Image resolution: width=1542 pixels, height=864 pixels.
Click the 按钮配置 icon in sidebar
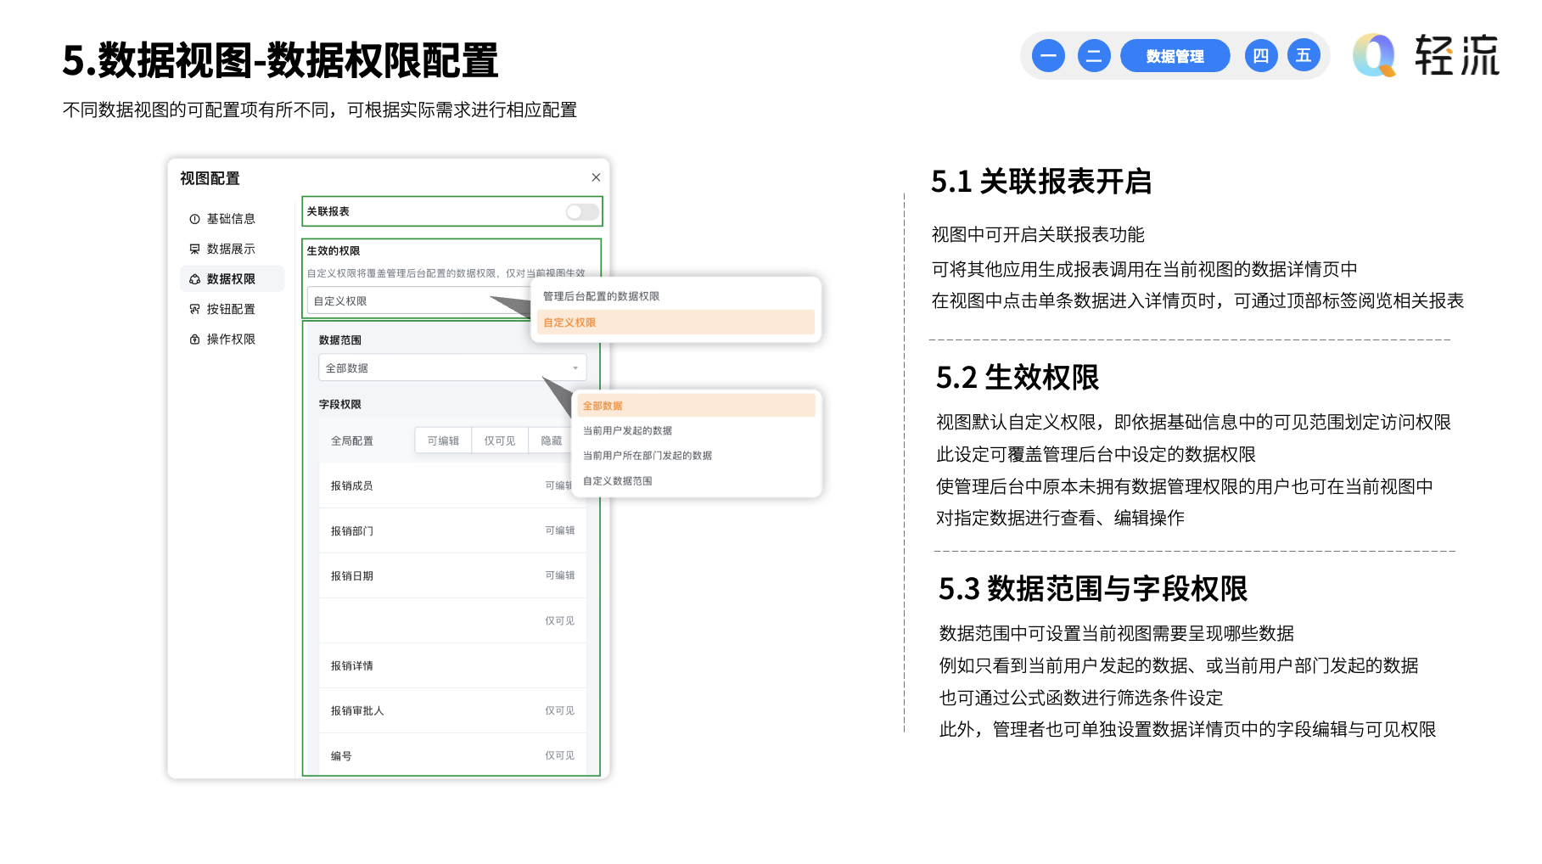point(194,309)
